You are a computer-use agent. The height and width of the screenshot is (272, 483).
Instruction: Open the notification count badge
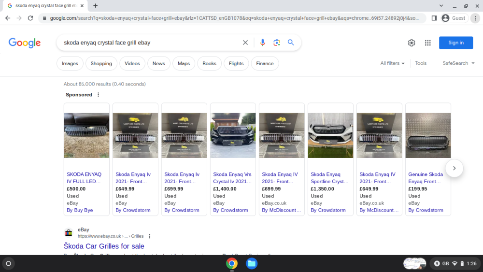(x=437, y=264)
